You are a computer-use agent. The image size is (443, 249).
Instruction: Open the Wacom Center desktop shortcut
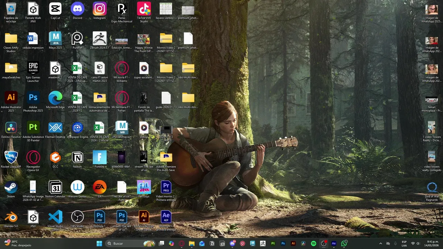tap(78, 190)
